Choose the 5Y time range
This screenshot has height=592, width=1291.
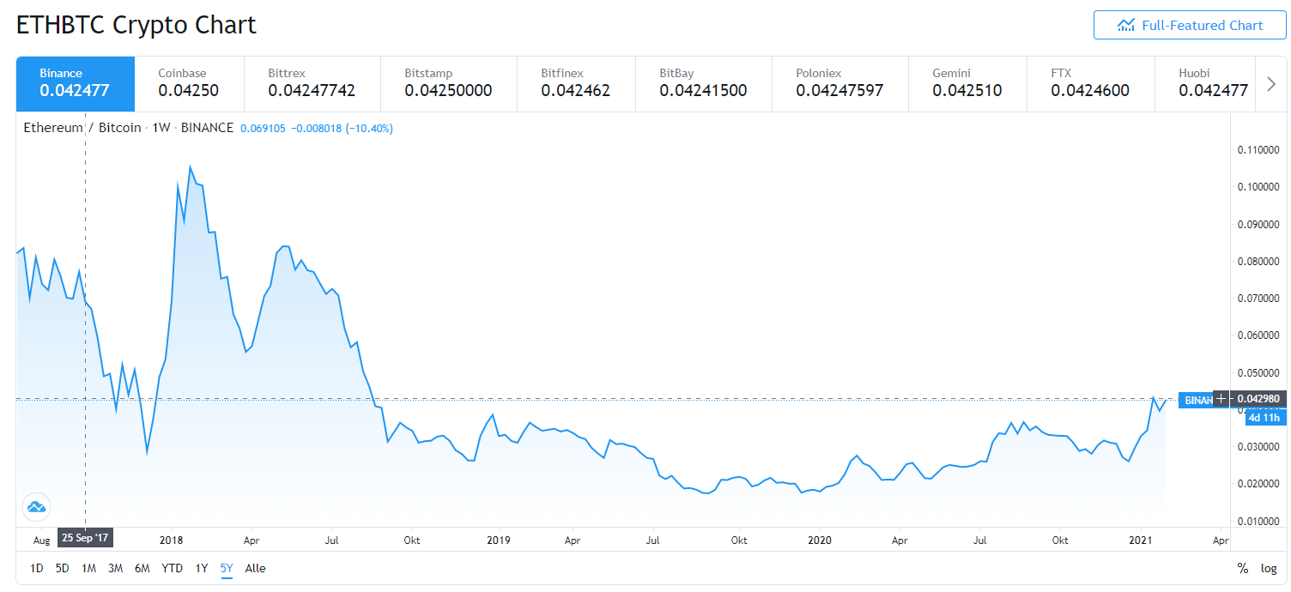coord(227,568)
